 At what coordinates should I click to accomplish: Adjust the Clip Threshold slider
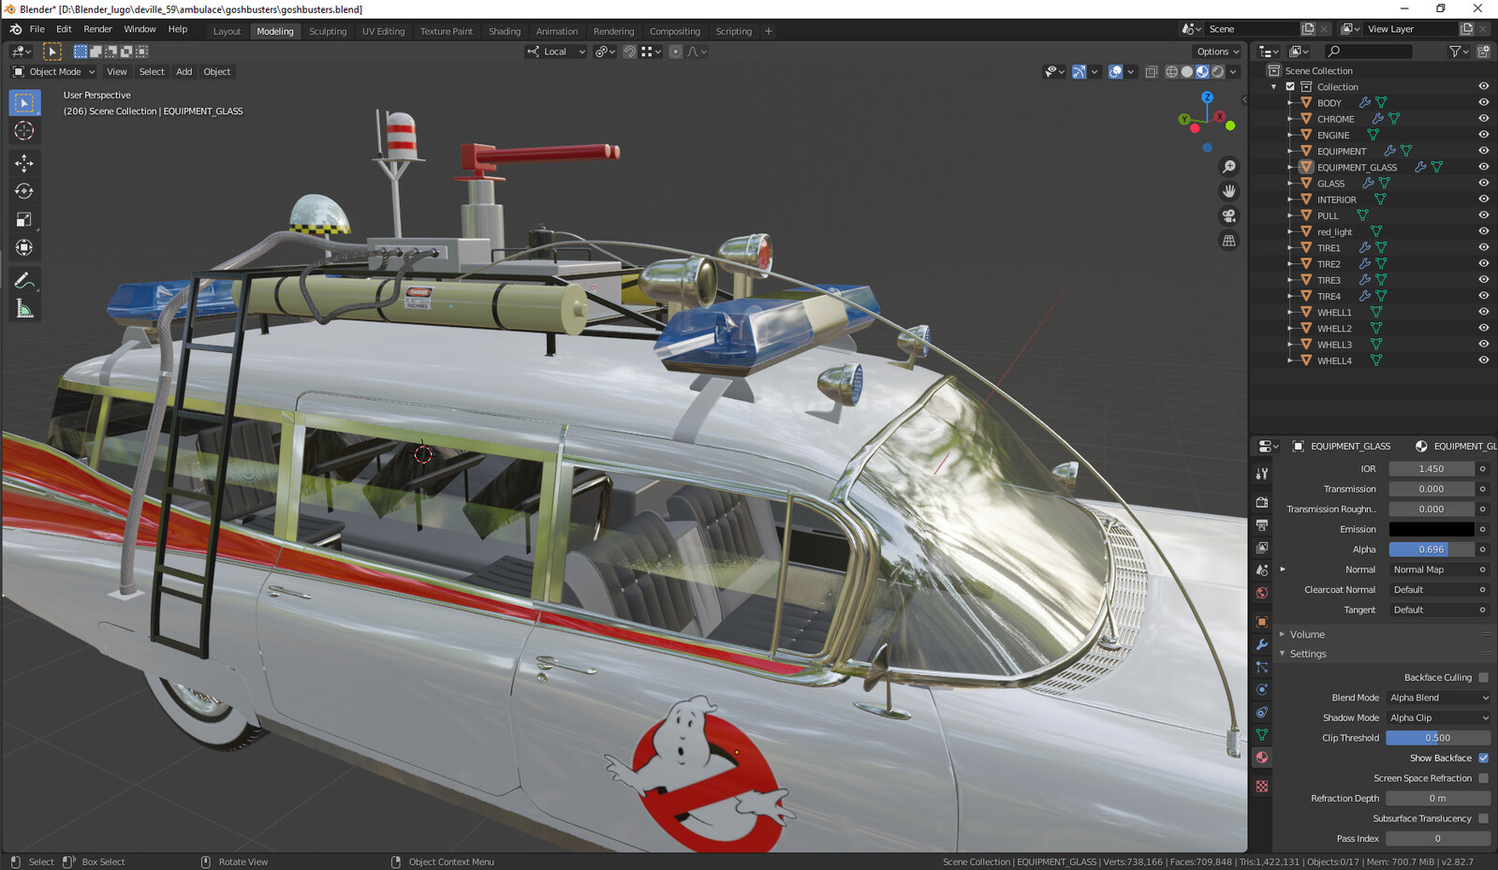click(1438, 738)
